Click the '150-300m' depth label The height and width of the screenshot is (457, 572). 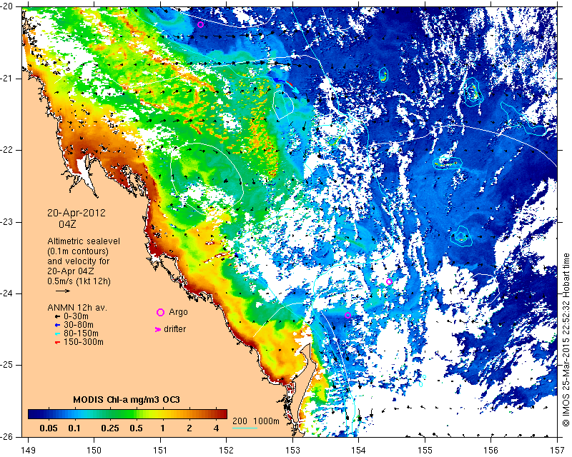pyautogui.click(x=83, y=342)
